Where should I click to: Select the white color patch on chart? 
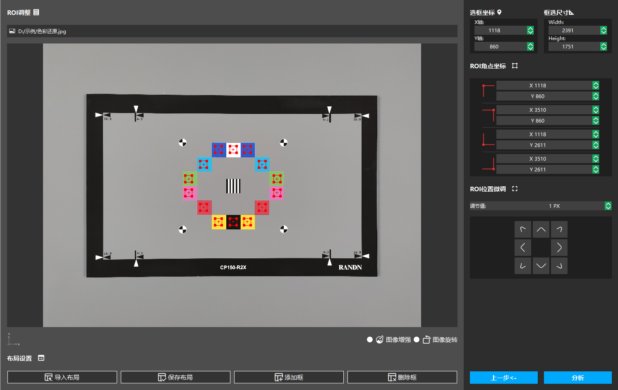(233, 150)
